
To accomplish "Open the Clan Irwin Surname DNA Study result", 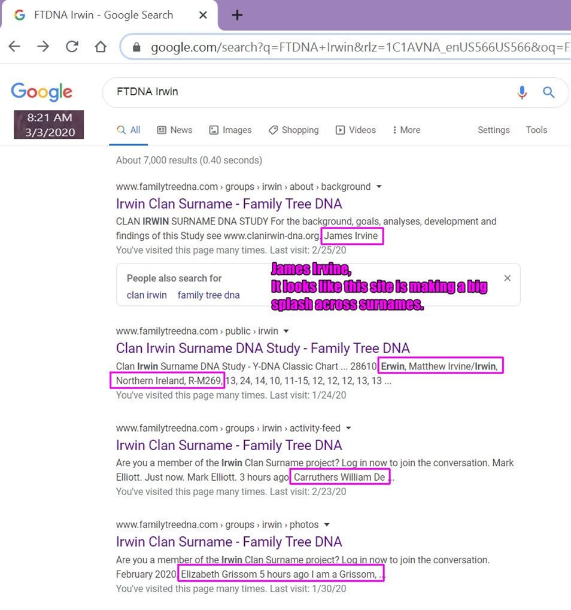I will [263, 348].
